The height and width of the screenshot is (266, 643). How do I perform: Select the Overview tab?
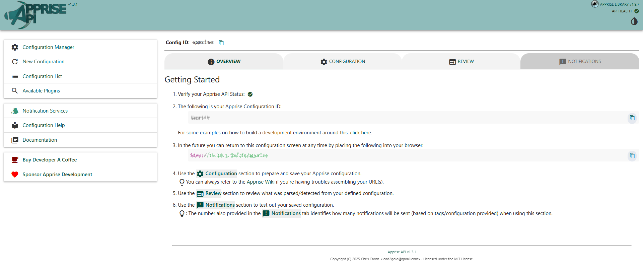click(224, 61)
